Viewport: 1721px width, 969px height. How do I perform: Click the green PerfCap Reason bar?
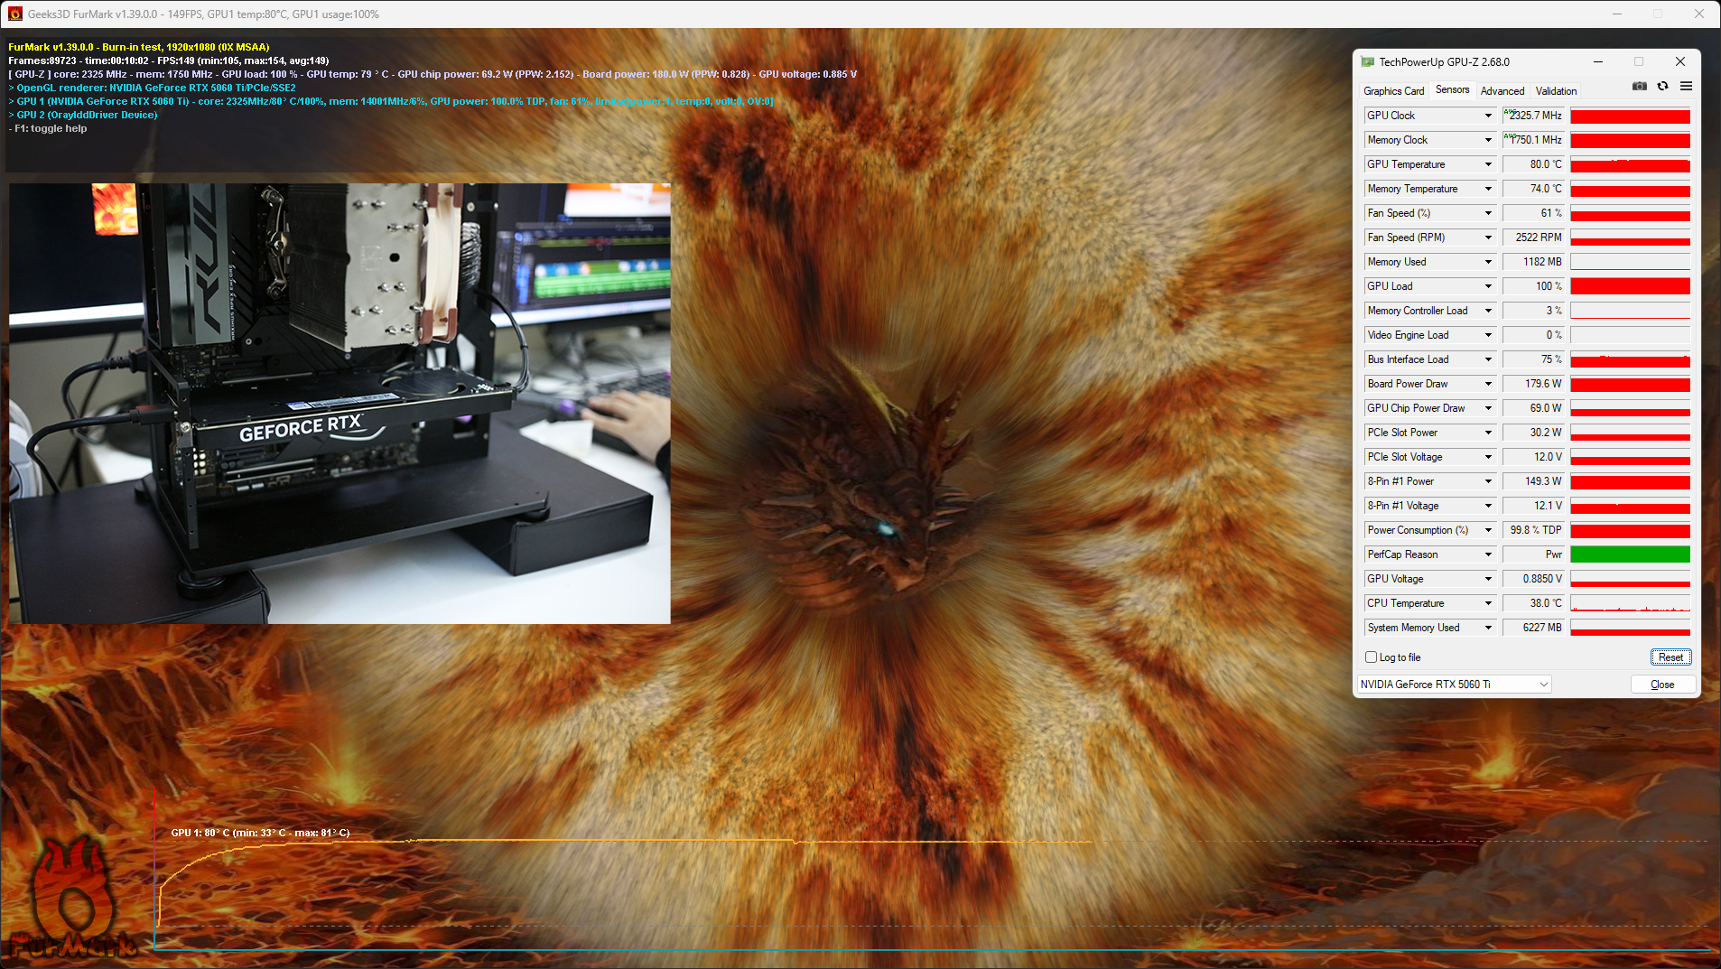tap(1630, 554)
